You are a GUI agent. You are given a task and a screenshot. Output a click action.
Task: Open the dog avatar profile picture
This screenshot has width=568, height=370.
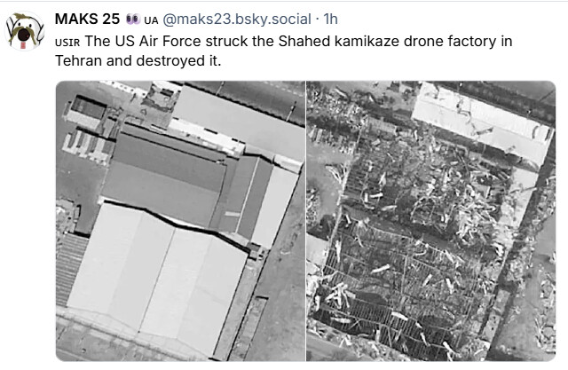25,31
